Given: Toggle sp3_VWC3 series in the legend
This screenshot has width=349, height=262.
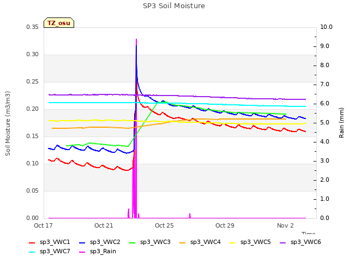Looking at the screenshot, I should tap(150, 242).
